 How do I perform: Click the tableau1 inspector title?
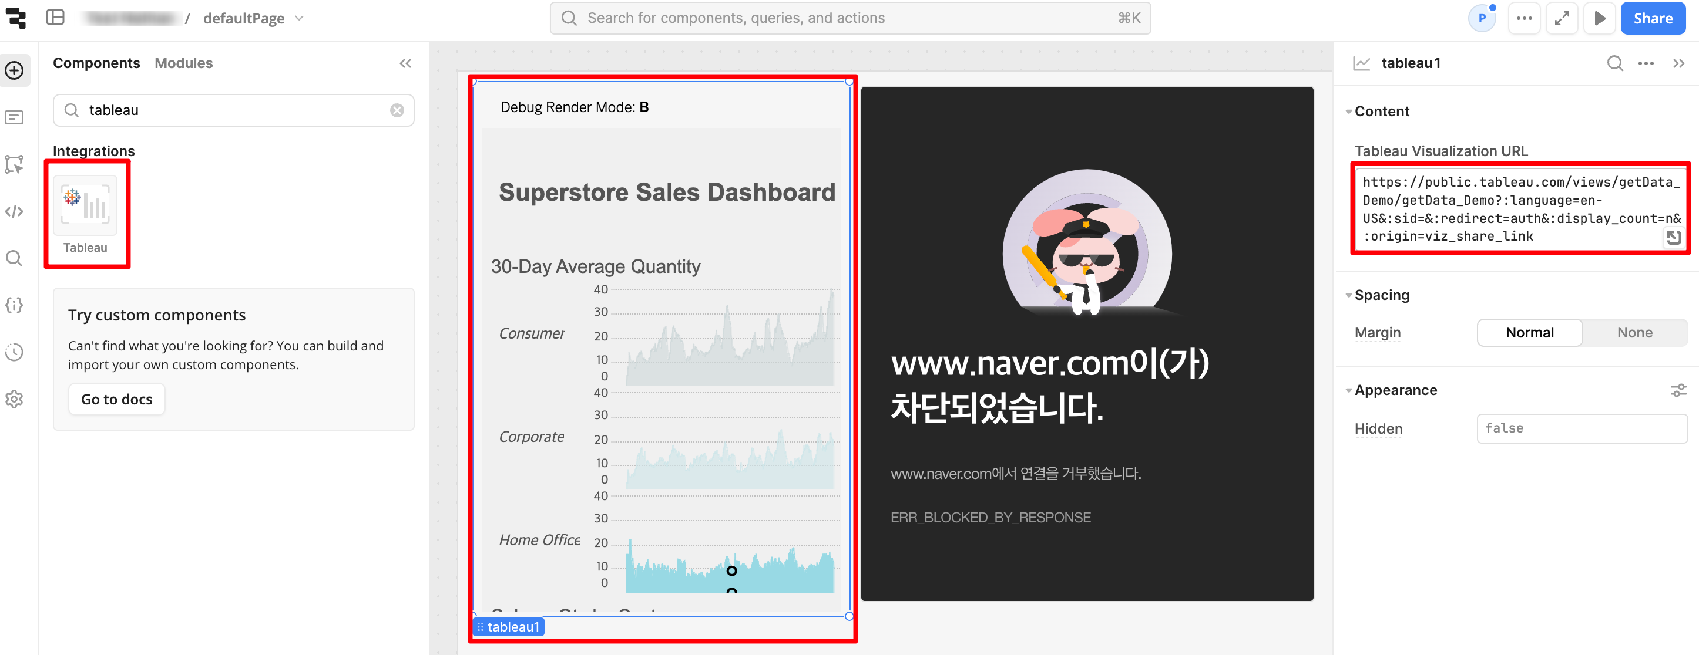pyautogui.click(x=1411, y=63)
